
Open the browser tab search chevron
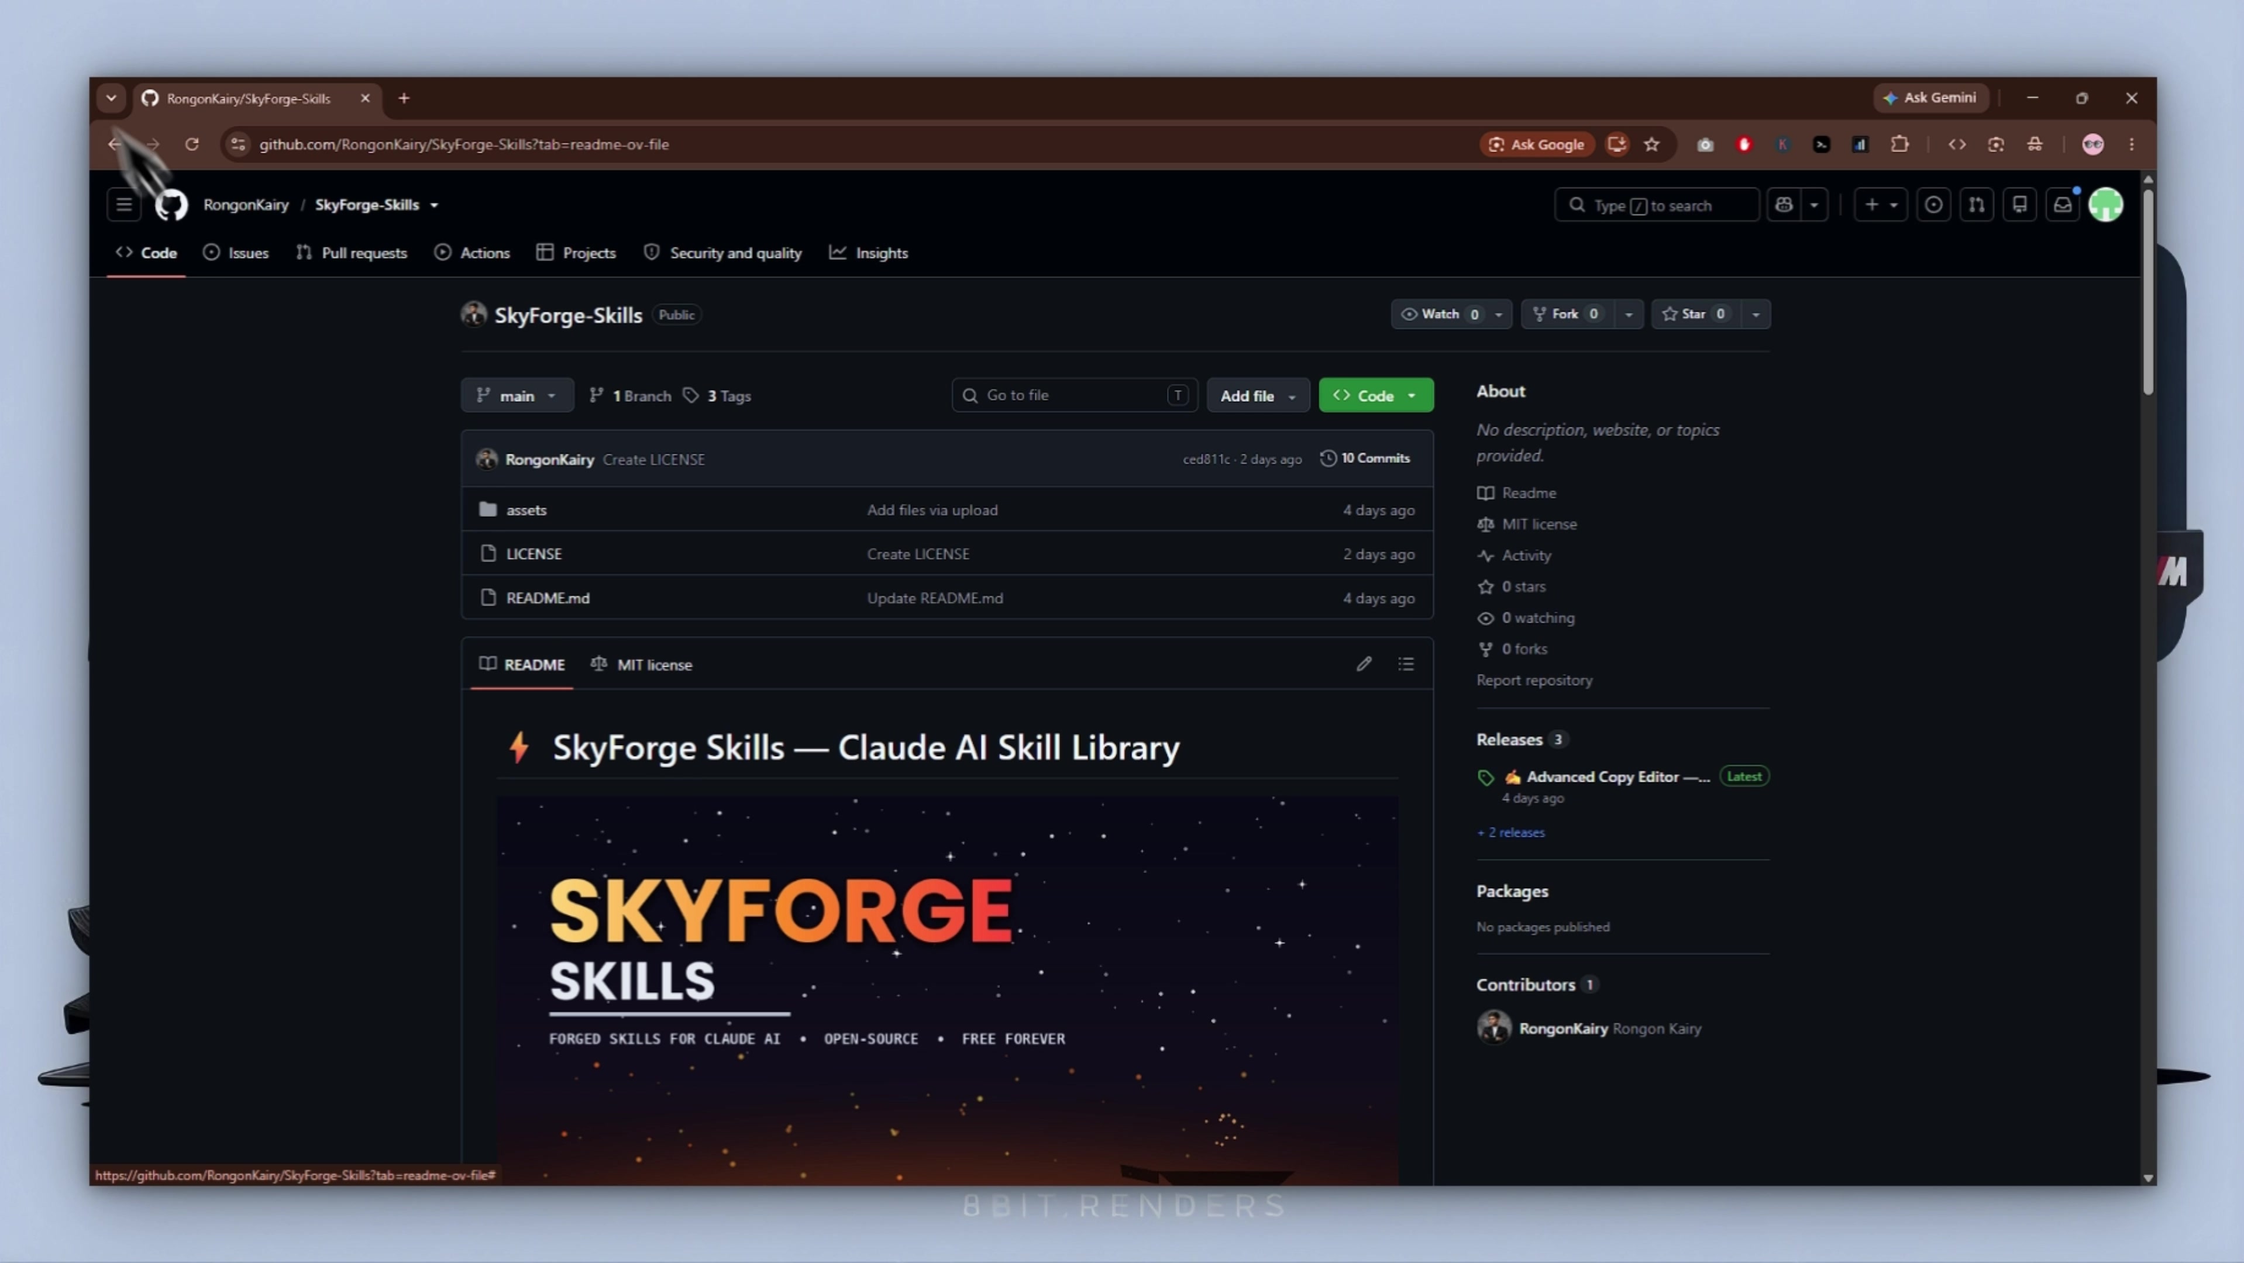tap(112, 98)
